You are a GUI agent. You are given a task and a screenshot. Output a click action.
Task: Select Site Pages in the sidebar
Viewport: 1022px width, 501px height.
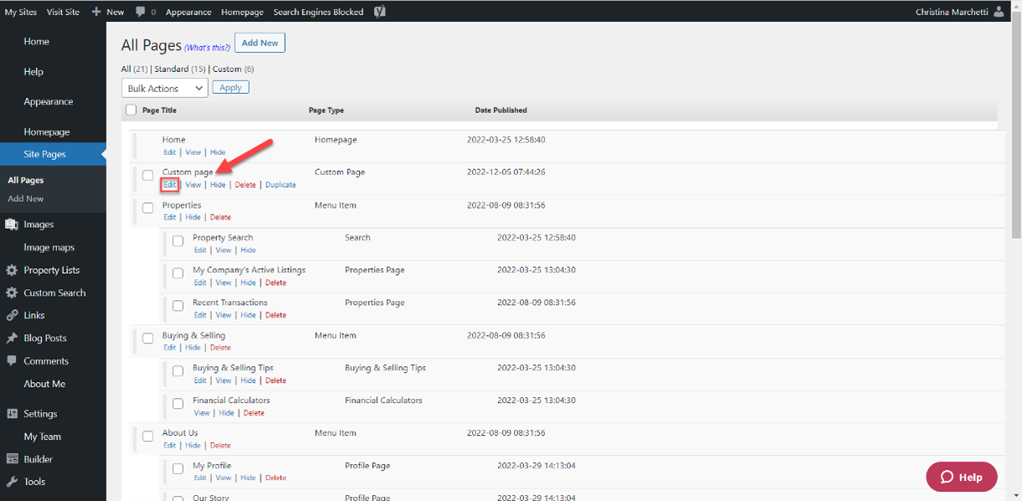pos(53,154)
